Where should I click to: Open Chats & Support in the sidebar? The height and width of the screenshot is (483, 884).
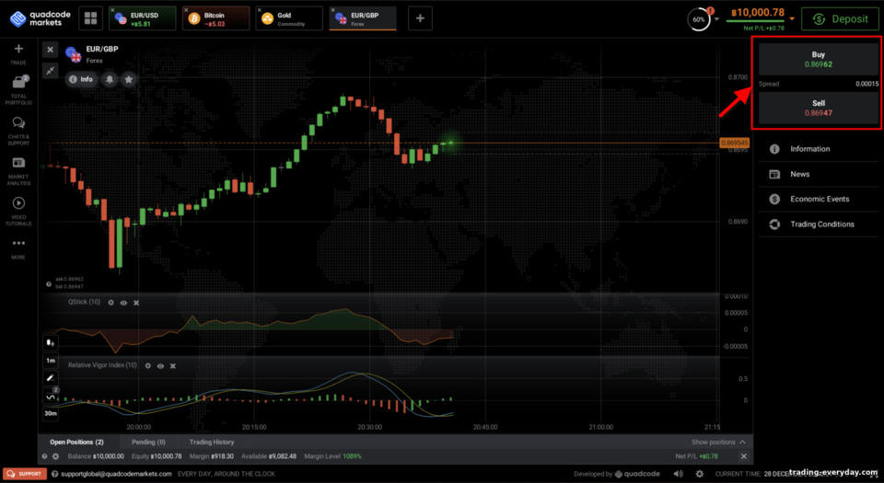point(18,131)
